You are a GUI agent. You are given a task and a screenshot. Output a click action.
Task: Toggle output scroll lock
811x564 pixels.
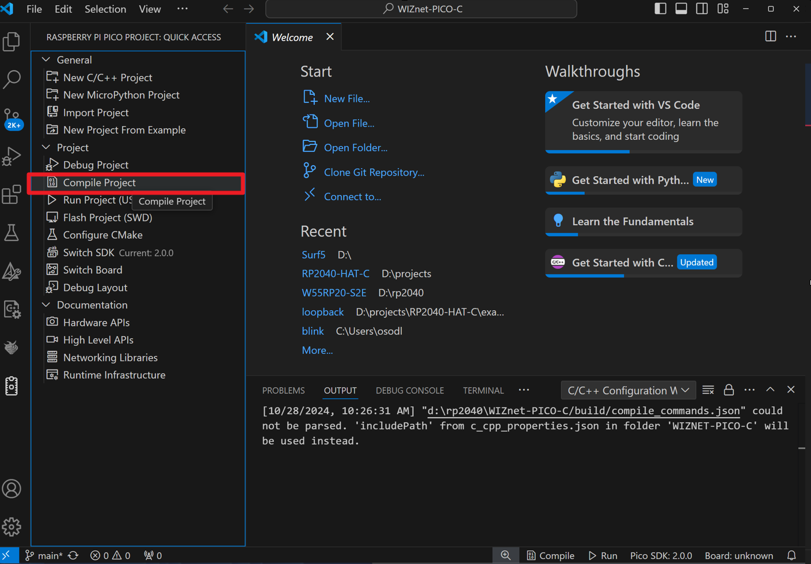click(x=729, y=390)
